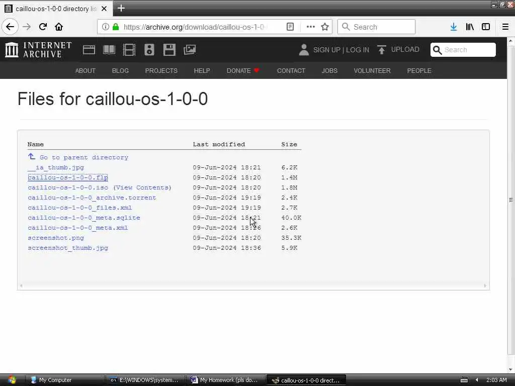
Task: Open the PROJECTS menu item
Action: point(161,70)
